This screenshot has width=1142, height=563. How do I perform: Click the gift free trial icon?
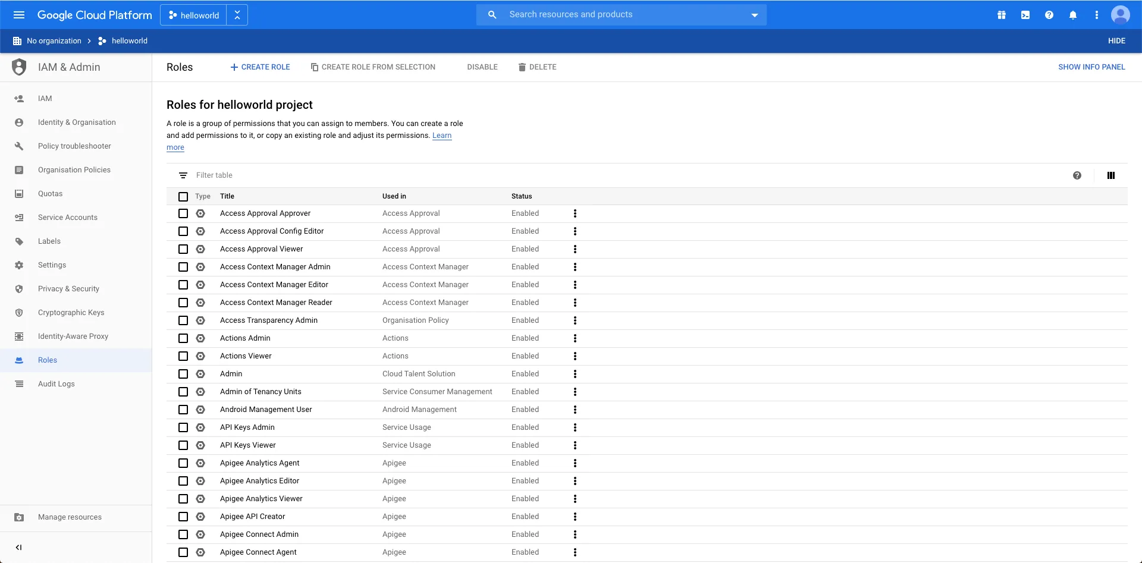point(1002,15)
